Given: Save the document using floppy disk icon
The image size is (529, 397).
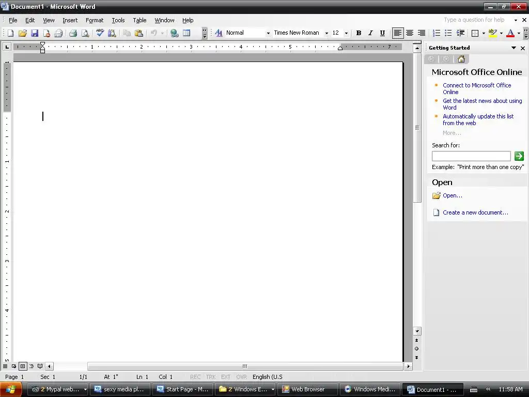Looking at the screenshot, I should (35, 33).
